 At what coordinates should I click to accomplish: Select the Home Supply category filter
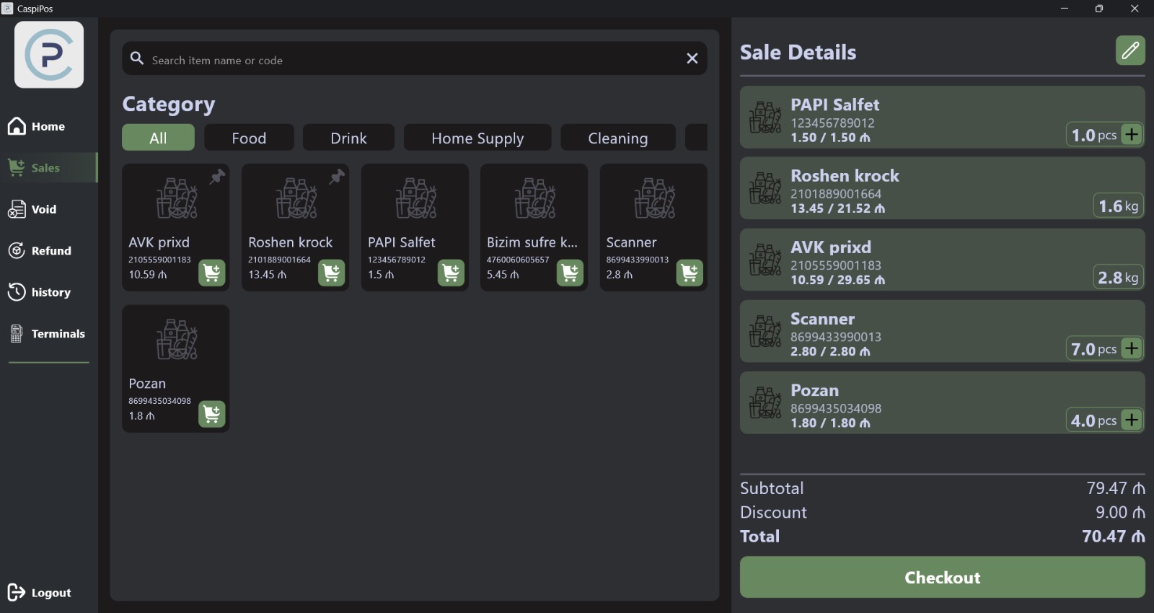pyautogui.click(x=477, y=138)
